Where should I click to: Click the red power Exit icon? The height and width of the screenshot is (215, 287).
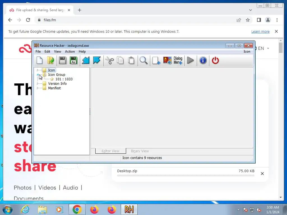[x=215, y=60]
